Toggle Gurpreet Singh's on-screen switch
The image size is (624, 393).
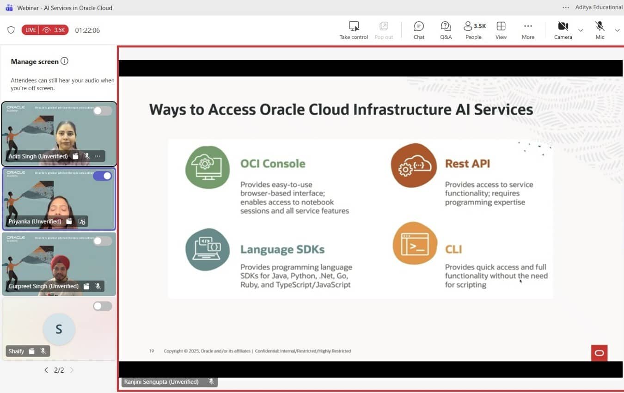click(x=102, y=241)
